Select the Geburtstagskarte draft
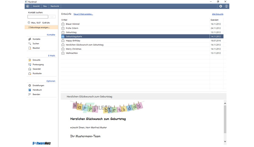The image size is (254, 147). click(x=142, y=36)
